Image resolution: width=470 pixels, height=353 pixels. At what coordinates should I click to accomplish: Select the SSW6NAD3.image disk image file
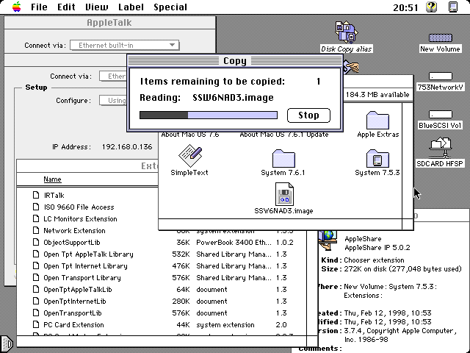tap(283, 195)
